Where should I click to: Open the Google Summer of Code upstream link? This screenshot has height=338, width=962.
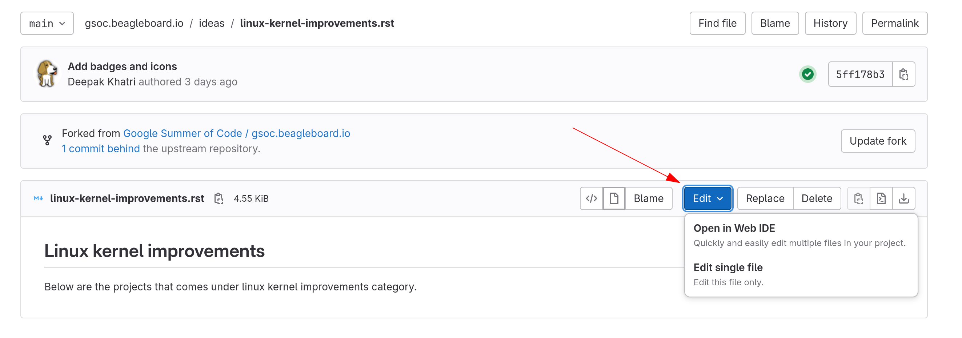(x=236, y=134)
